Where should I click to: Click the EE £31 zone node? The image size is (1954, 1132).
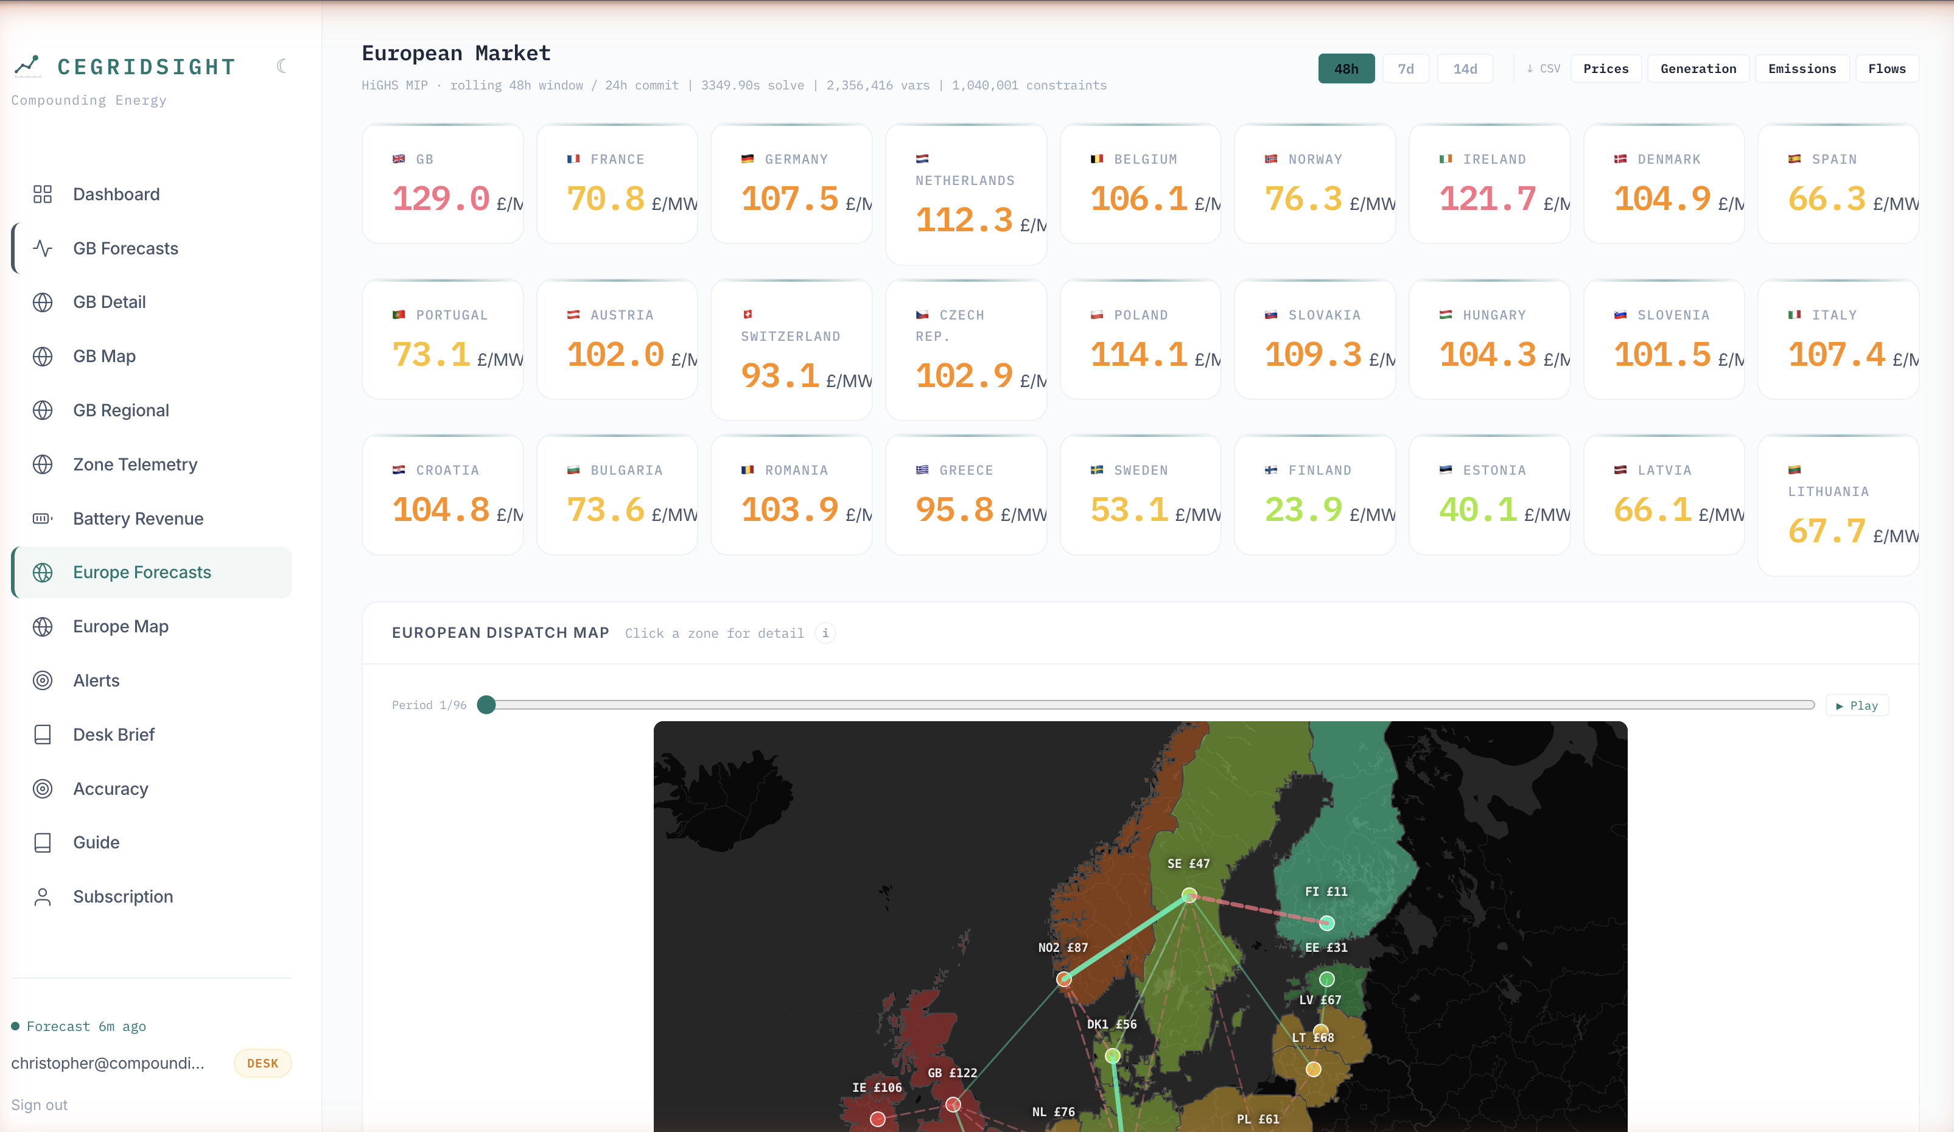click(x=1326, y=979)
